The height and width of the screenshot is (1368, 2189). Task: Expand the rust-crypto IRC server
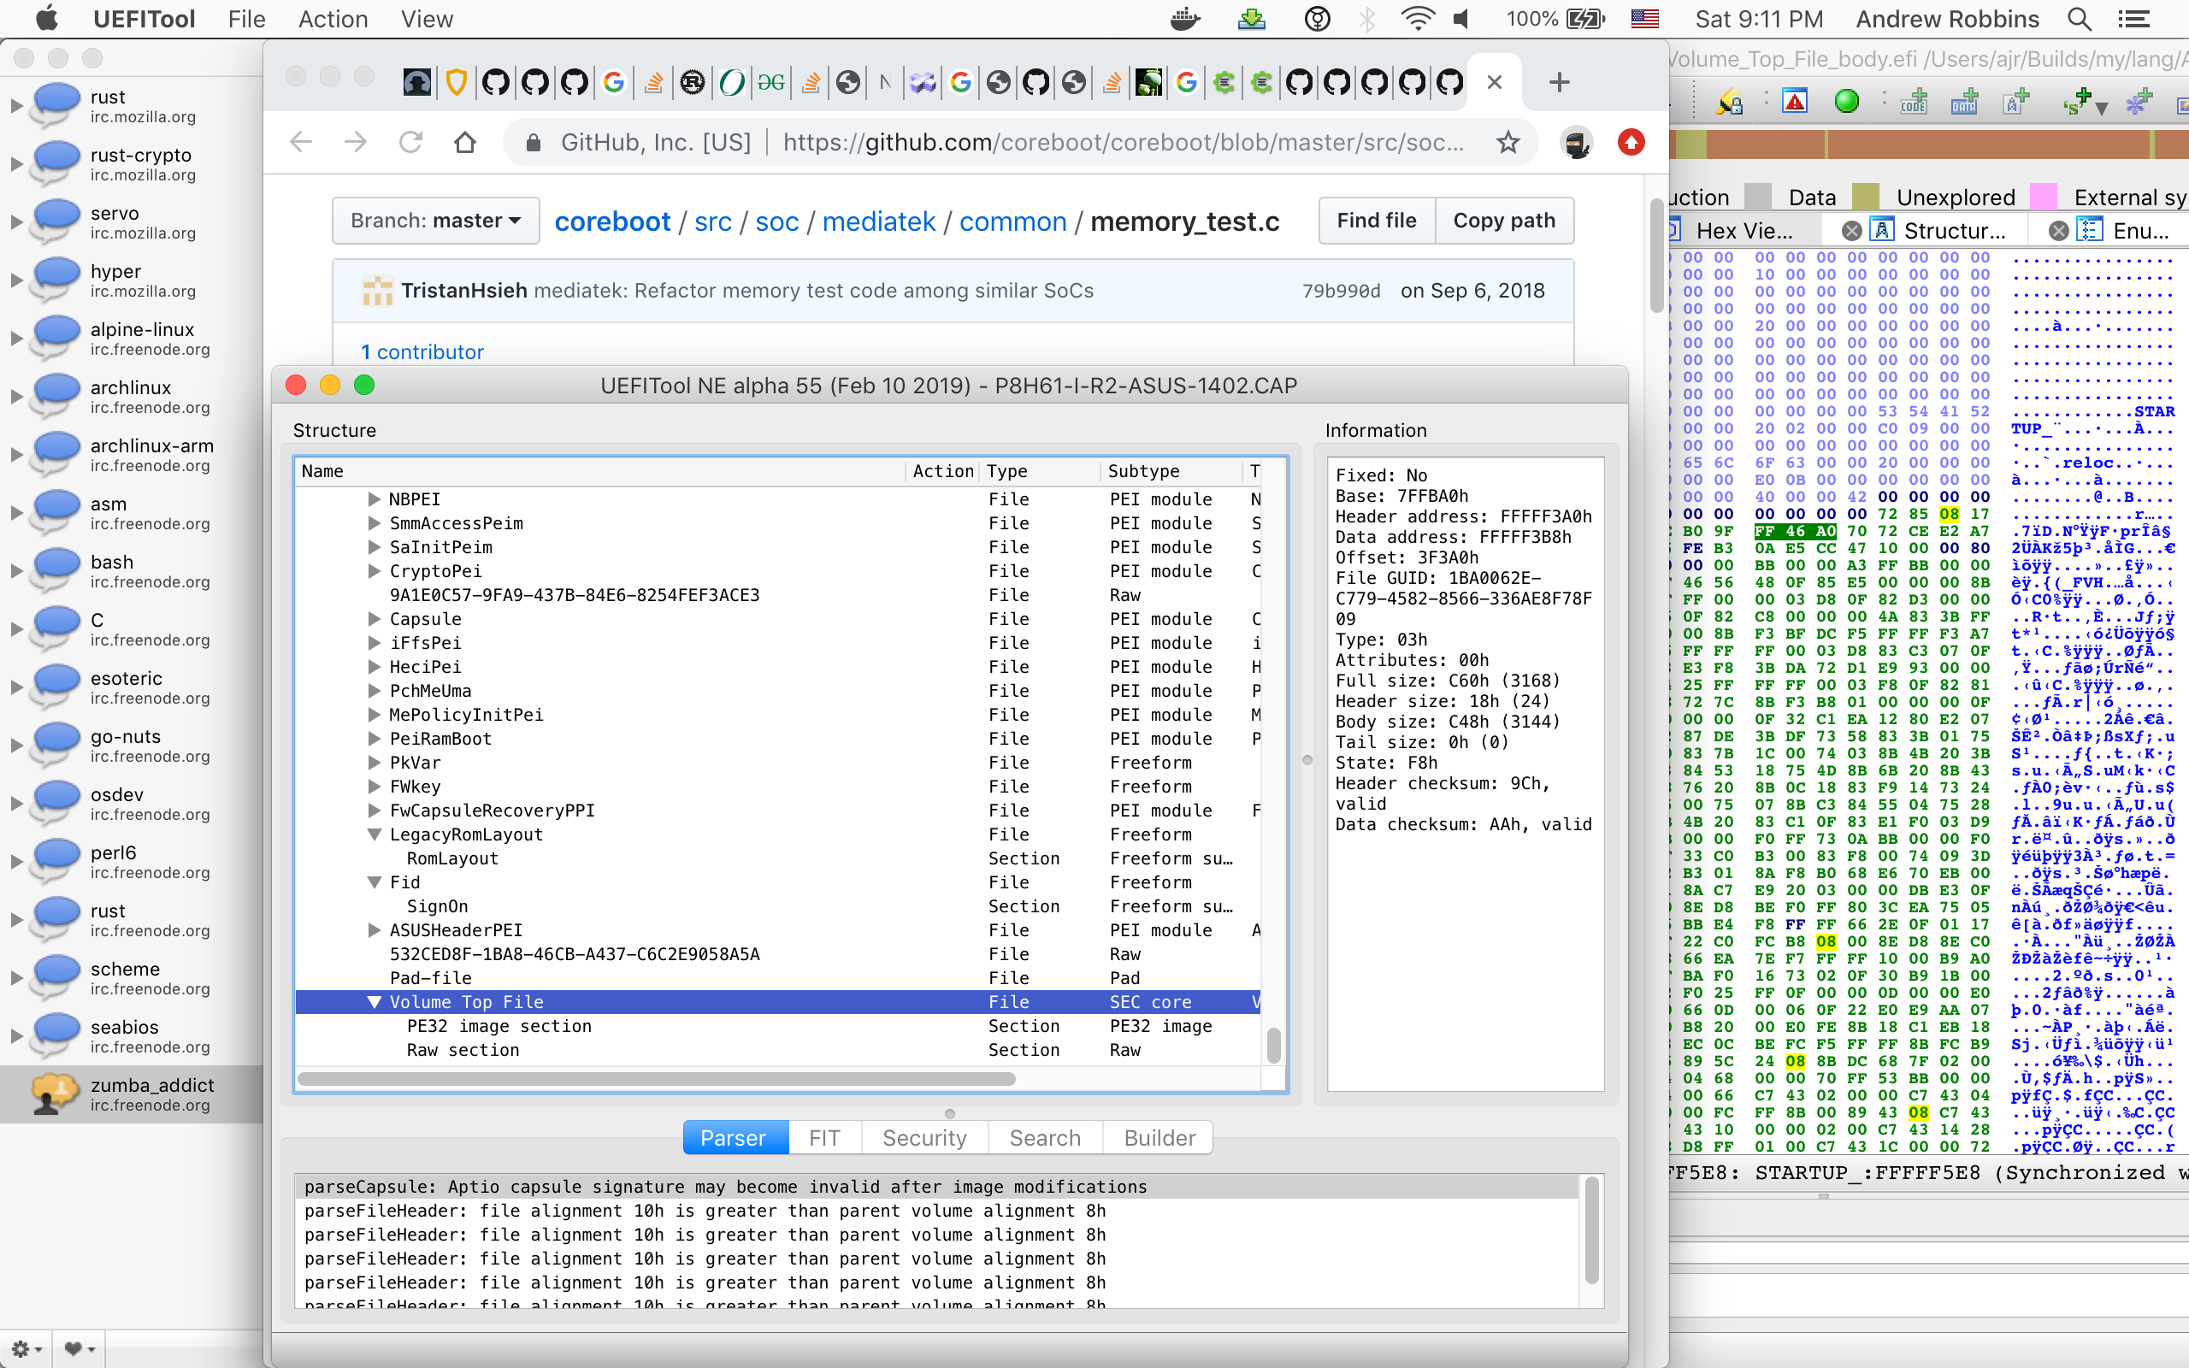click(x=15, y=164)
